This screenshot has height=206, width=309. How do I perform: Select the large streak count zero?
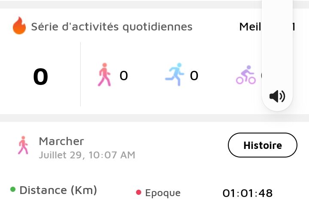(41, 76)
